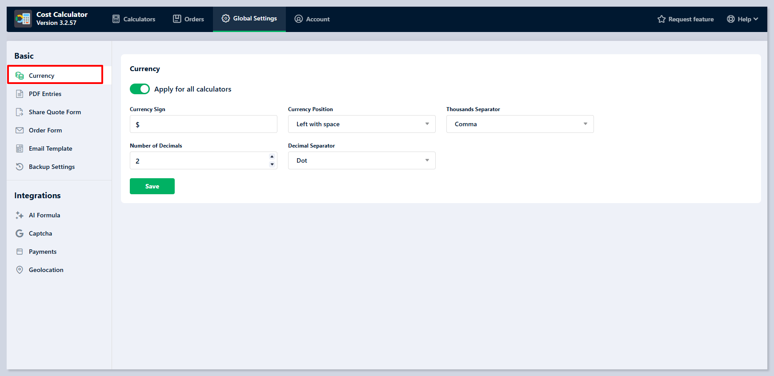Open the Orders tab
Image resolution: width=774 pixels, height=376 pixels.
[x=188, y=19]
